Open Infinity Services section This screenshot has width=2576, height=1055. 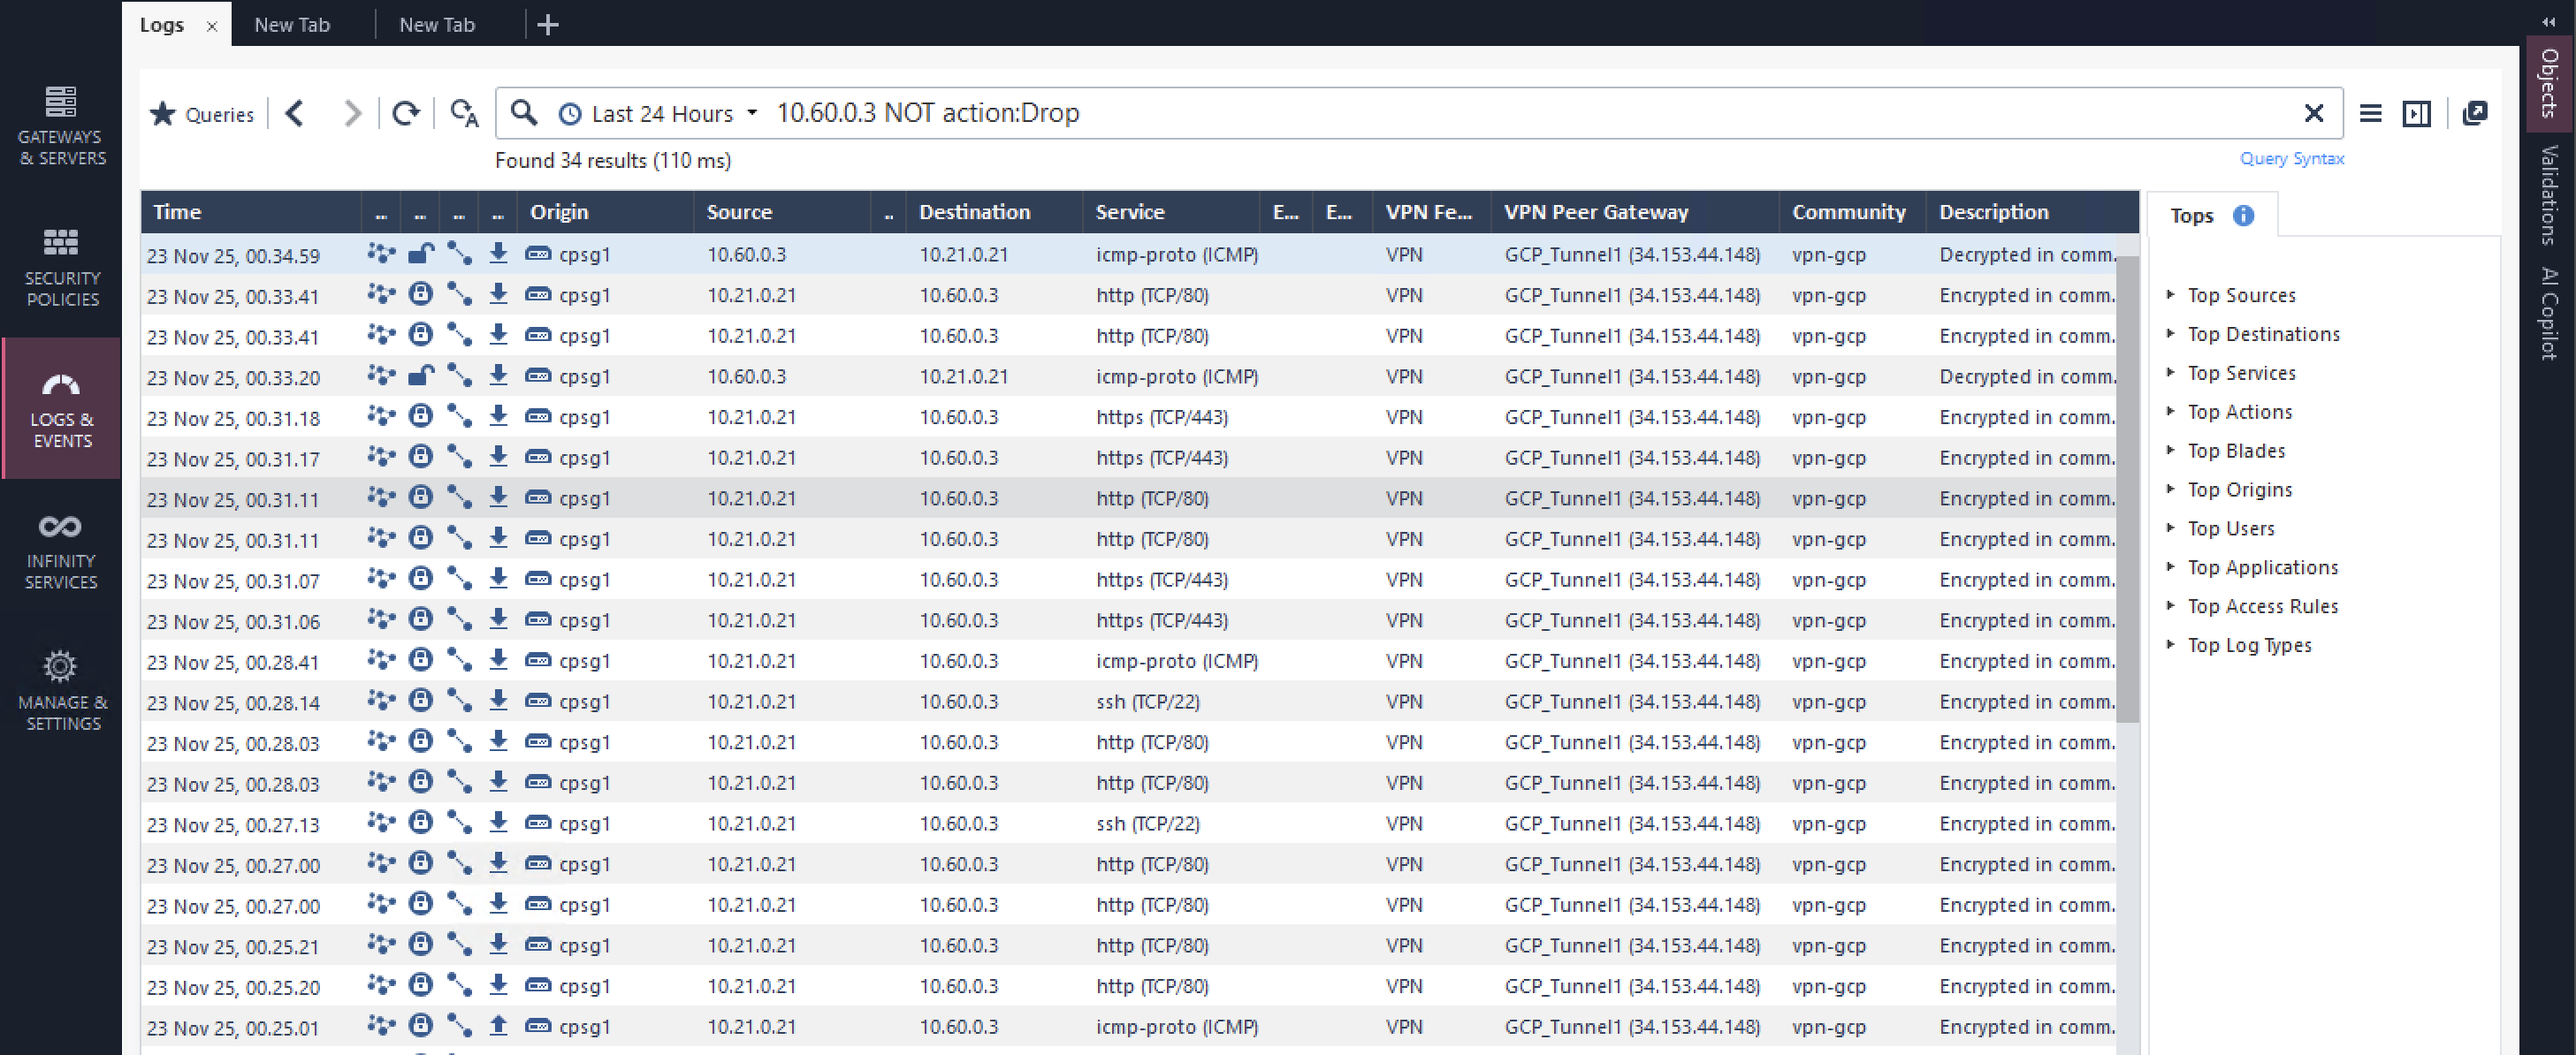[x=60, y=550]
